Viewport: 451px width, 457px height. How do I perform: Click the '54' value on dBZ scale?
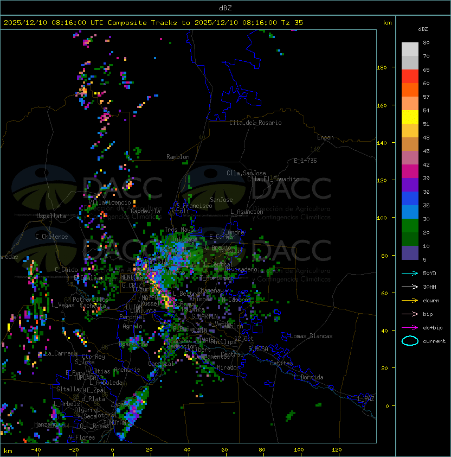426,111
